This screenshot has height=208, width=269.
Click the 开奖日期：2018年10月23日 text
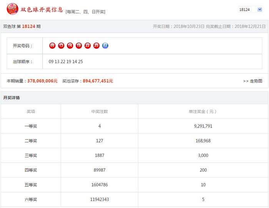179,26
